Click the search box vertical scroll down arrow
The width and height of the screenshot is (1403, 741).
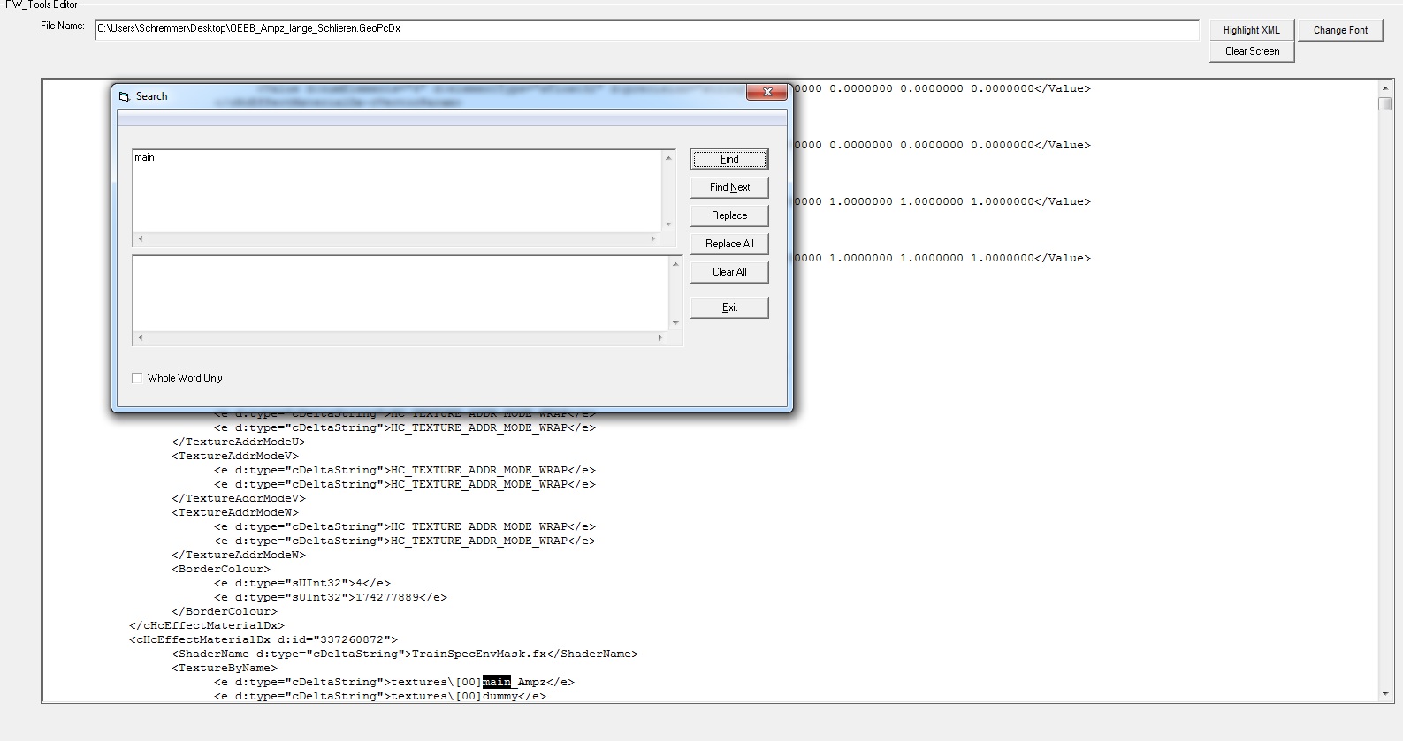pos(668,224)
